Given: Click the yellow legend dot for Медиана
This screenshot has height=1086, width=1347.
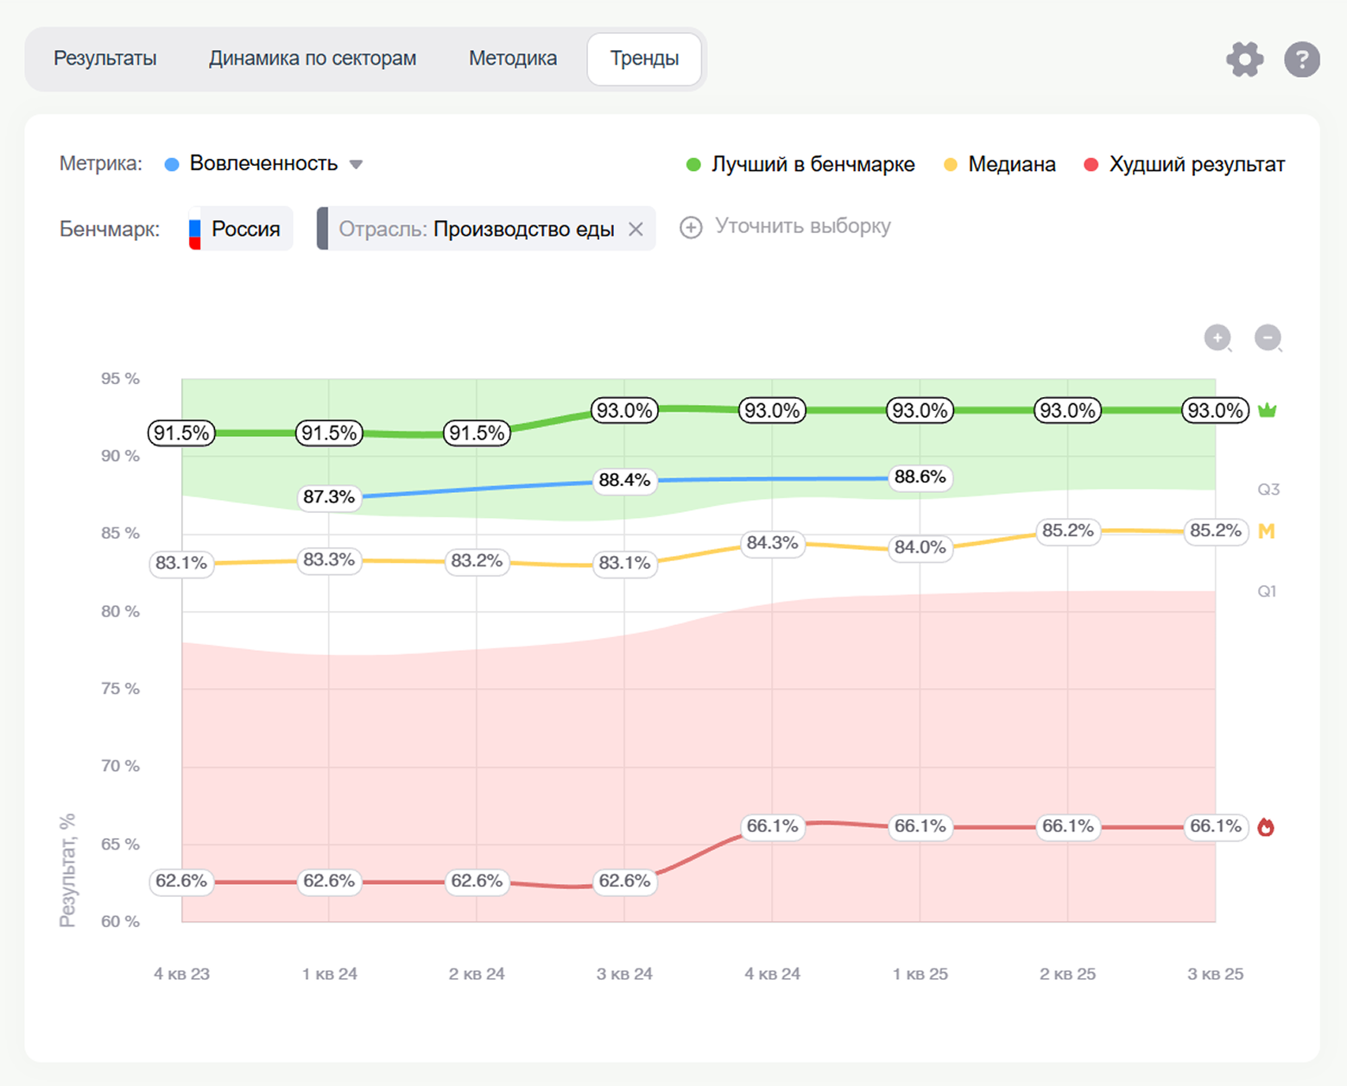Looking at the screenshot, I should point(951,165).
